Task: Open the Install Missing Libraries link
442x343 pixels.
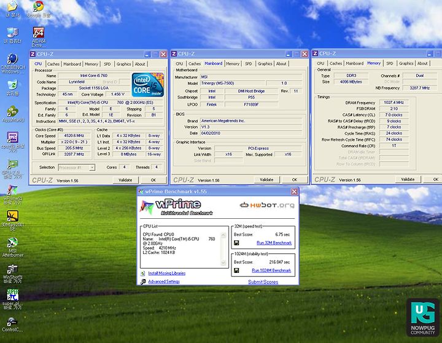Action: click(167, 274)
